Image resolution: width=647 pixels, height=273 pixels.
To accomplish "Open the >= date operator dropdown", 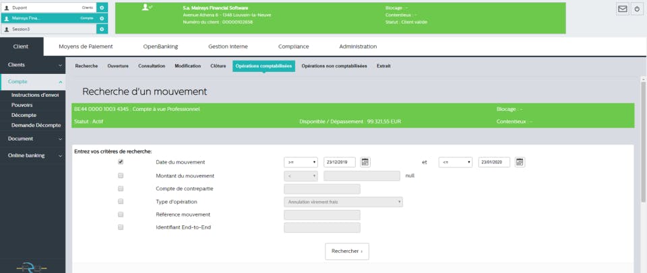I will click(x=301, y=162).
